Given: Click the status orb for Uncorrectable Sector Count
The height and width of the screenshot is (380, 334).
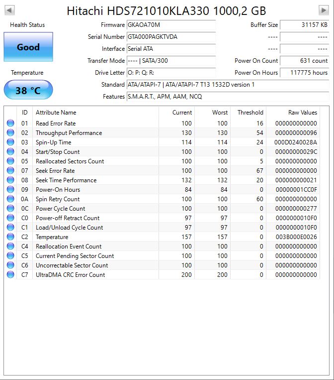Looking at the screenshot, I should coord(10,265).
